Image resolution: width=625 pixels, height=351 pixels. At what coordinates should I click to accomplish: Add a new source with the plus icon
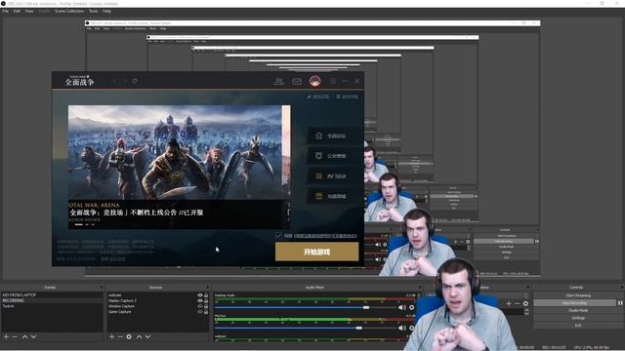click(111, 336)
